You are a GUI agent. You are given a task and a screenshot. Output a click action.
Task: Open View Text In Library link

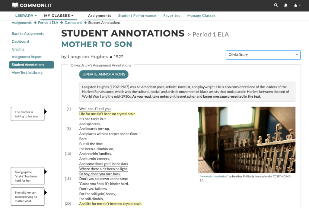click(x=27, y=73)
